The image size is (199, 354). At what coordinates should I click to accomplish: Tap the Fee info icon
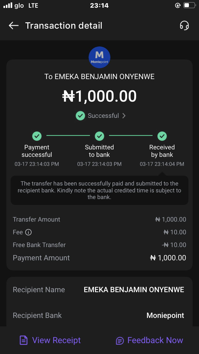pyautogui.click(x=28, y=232)
